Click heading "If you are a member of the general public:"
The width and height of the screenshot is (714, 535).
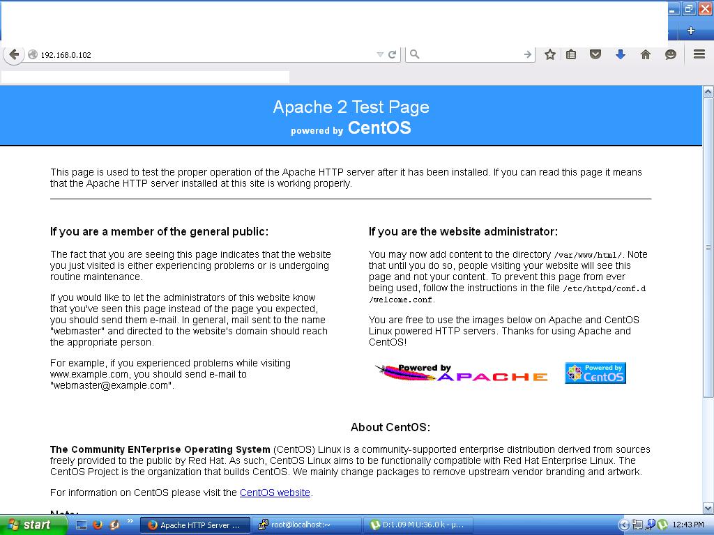160,231
